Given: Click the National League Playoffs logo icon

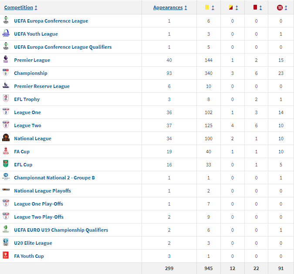Looking at the screenshot, I should click(x=6, y=189).
